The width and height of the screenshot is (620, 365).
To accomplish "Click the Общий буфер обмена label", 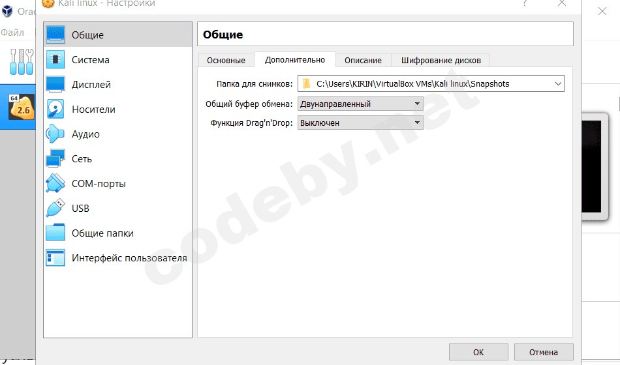I will (249, 104).
